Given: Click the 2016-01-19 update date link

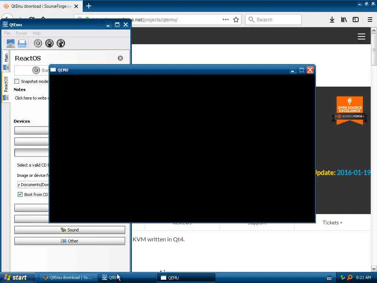Looking at the screenshot, I should pyautogui.click(x=353, y=172).
